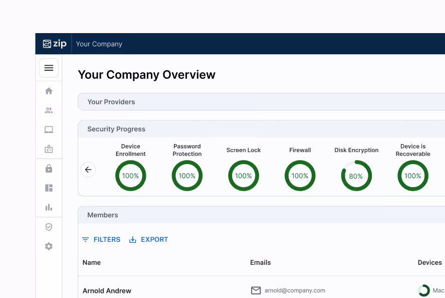Click the ID badge sidebar icon
The width and height of the screenshot is (445, 298).
pos(49,148)
